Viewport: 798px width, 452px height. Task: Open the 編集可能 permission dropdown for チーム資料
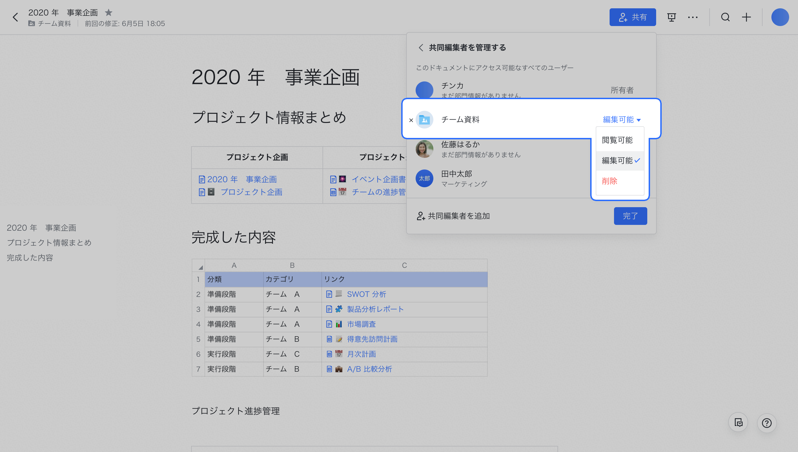(620, 119)
